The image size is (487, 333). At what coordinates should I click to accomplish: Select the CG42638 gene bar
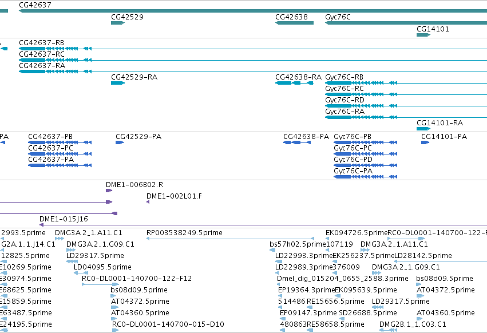click(x=295, y=23)
